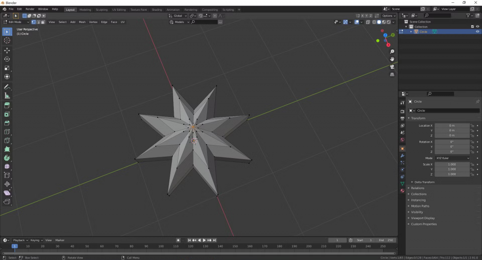Enable face select mode
The height and width of the screenshot is (260, 482).
tap(43, 22)
